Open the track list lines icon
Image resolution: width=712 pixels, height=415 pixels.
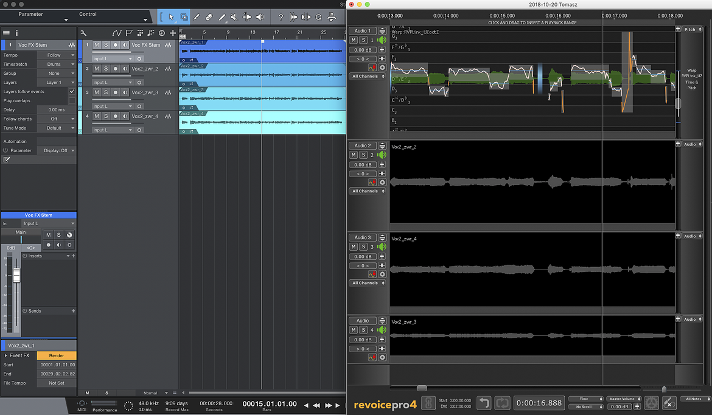pyautogui.click(x=6, y=33)
